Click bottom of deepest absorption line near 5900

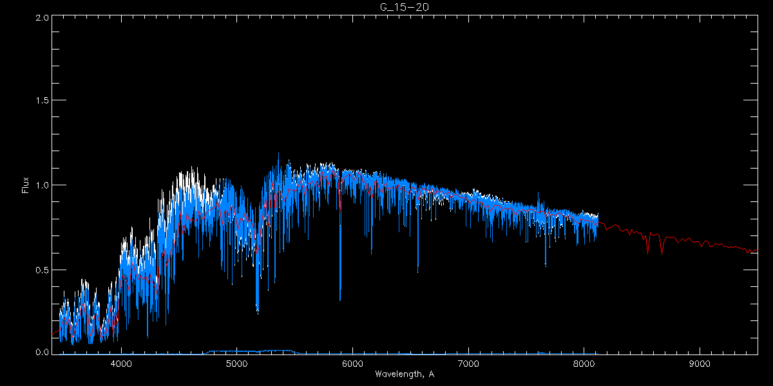coord(340,299)
